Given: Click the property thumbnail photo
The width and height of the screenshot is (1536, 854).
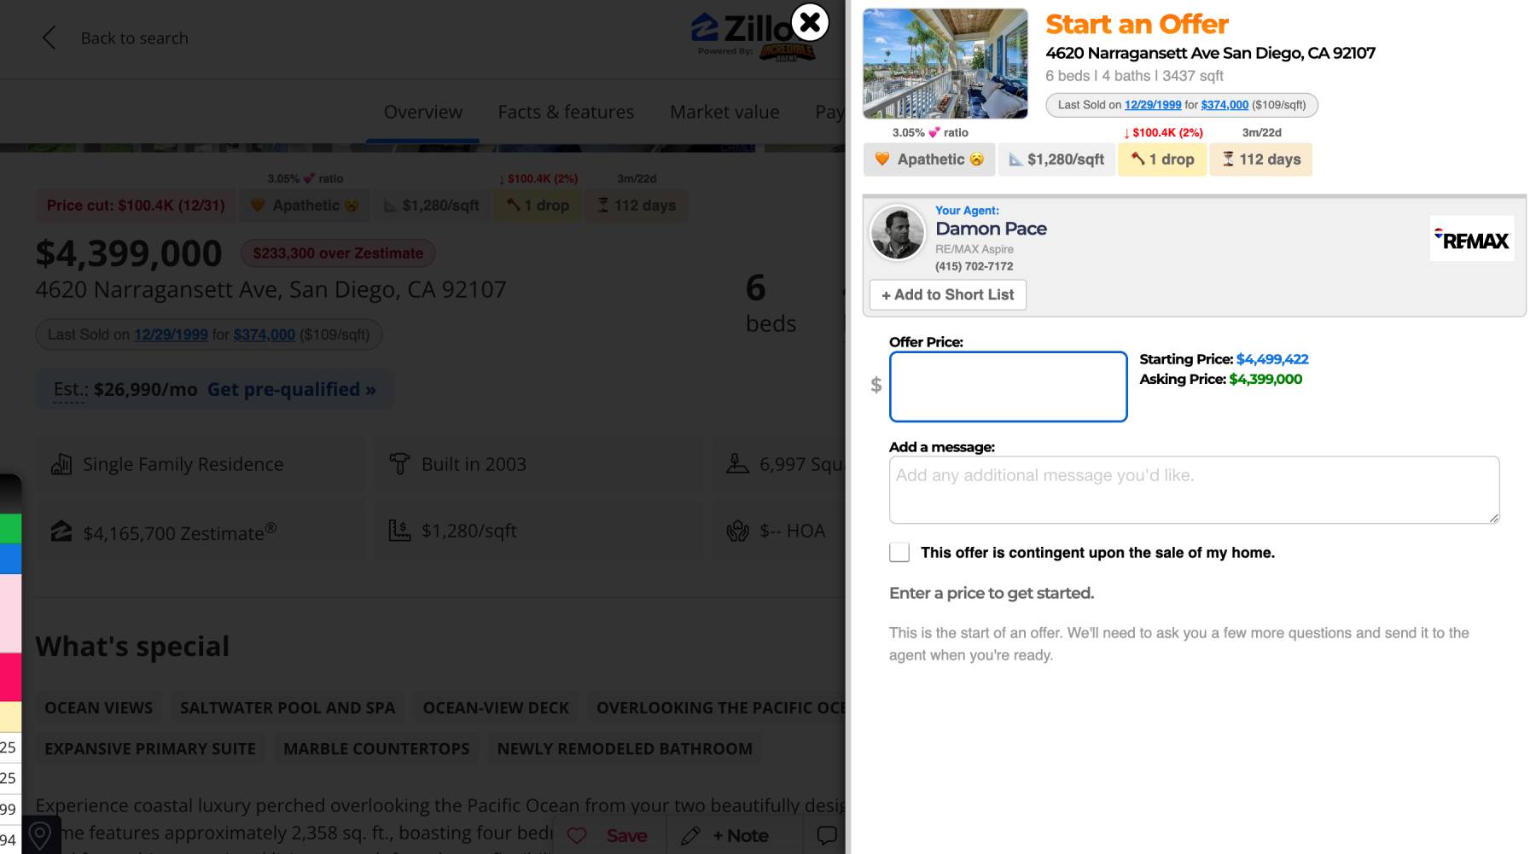Looking at the screenshot, I should 945,64.
